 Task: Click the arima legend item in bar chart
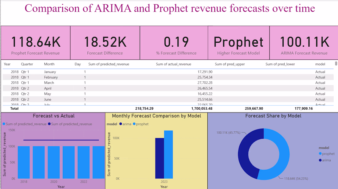point(125,124)
